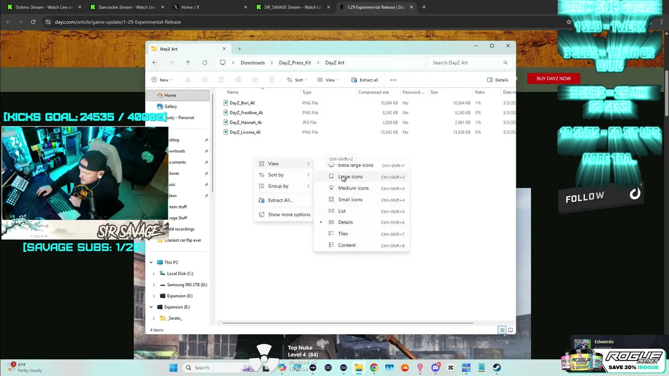
Task: Select Tiles view option
Action: coord(362,234)
